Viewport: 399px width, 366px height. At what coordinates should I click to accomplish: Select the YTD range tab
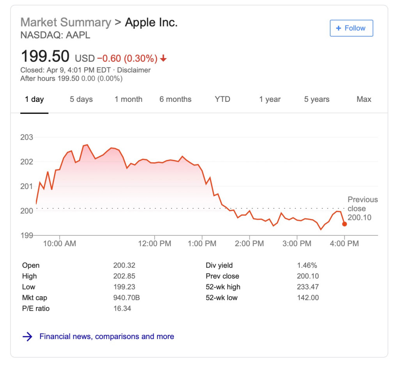[222, 99]
